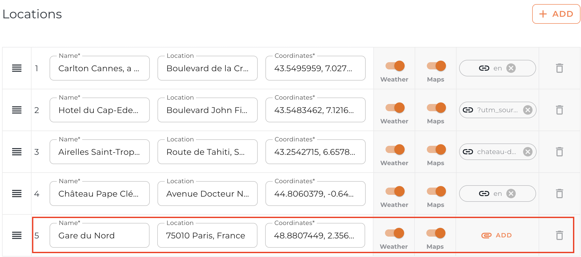The height and width of the screenshot is (257, 581).
Task: Open the link icon in Carlton Cannes row
Action: click(x=484, y=68)
